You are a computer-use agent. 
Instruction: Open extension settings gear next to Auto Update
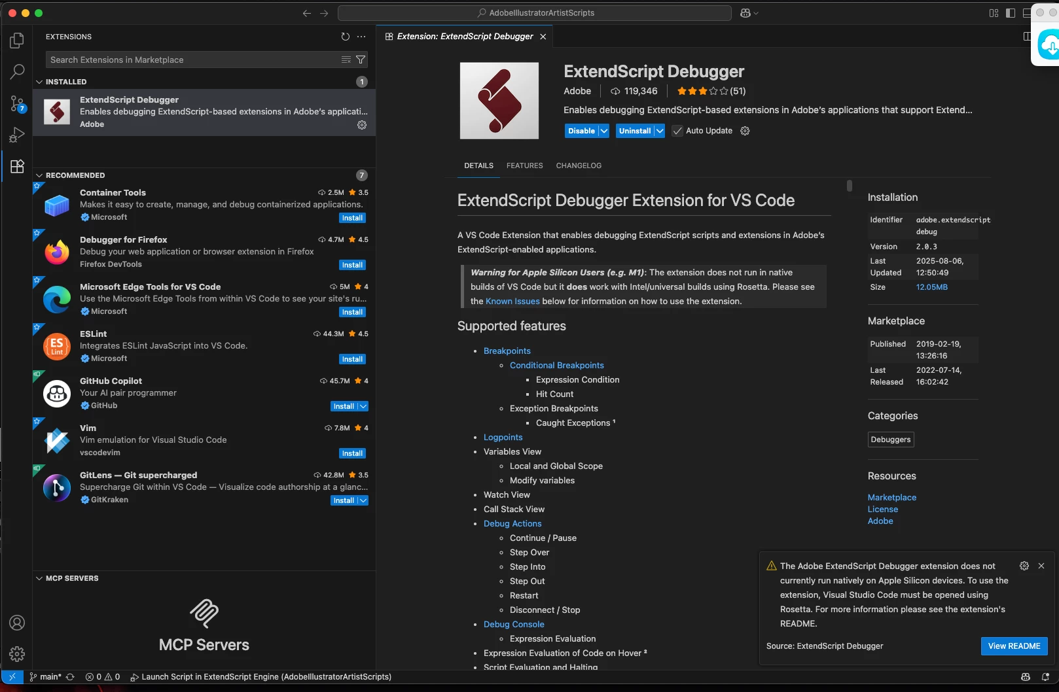[745, 131]
